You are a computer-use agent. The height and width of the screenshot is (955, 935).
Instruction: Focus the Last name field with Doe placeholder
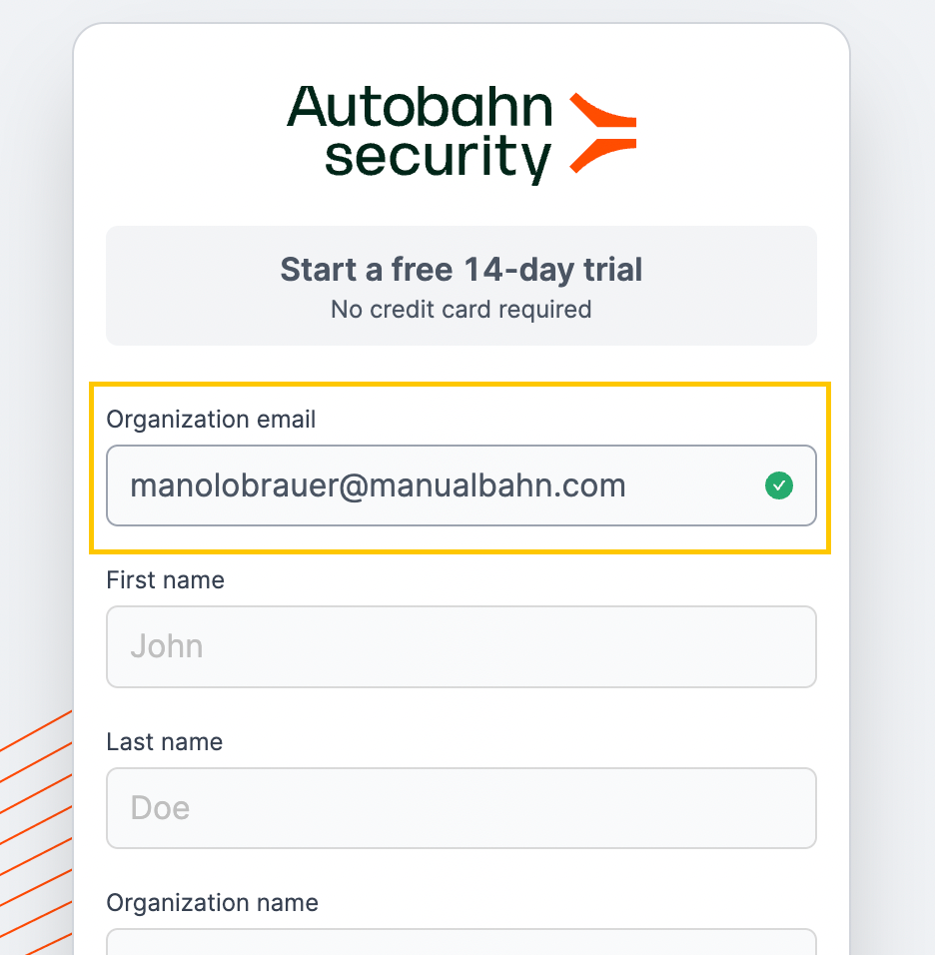pos(462,807)
